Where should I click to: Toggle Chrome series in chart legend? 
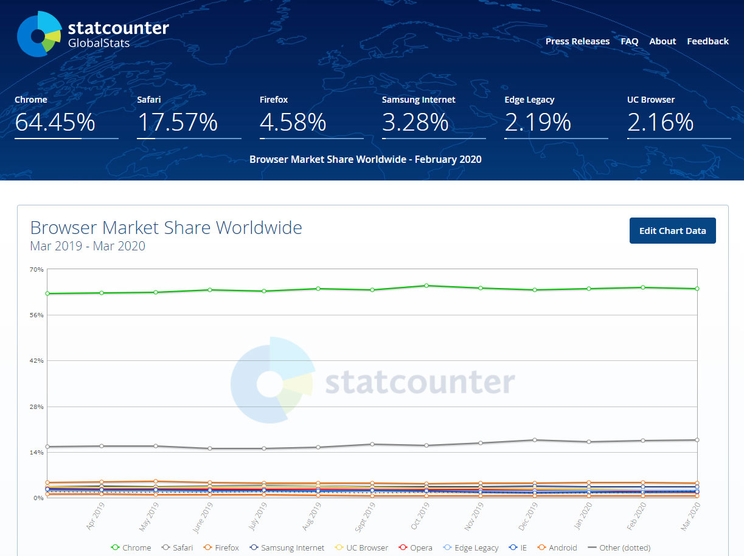click(131, 547)
